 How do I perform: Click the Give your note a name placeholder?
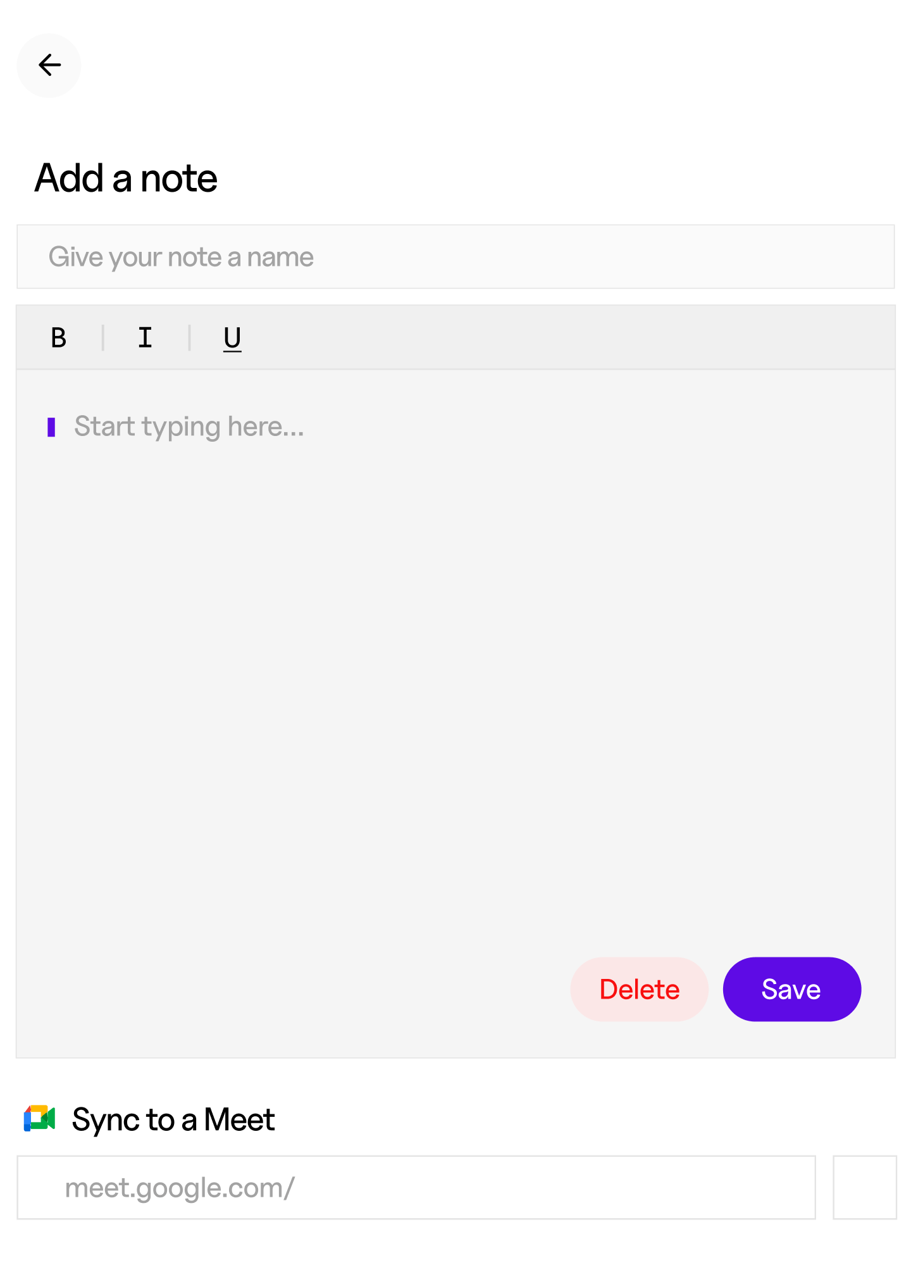[x=183, y=257]
